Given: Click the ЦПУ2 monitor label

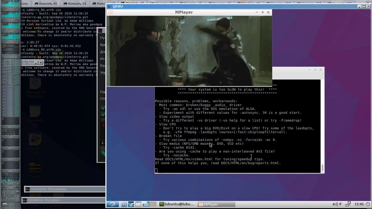Looking at the screenshot, I should click(x=11, y=31).
